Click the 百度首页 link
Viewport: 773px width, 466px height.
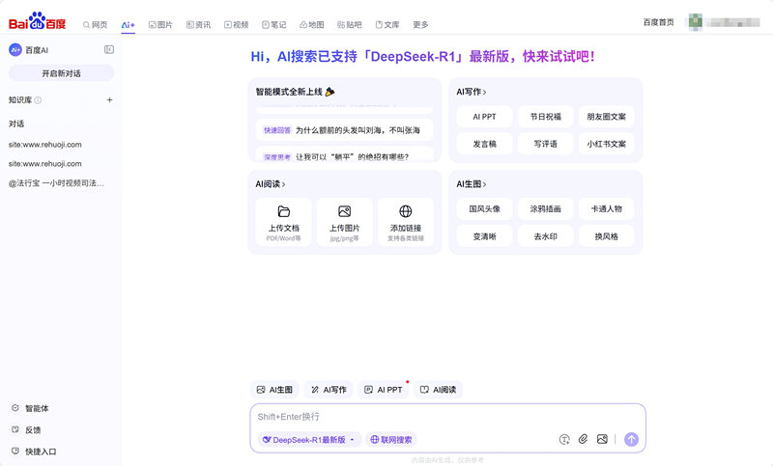[x=659, y=22]
